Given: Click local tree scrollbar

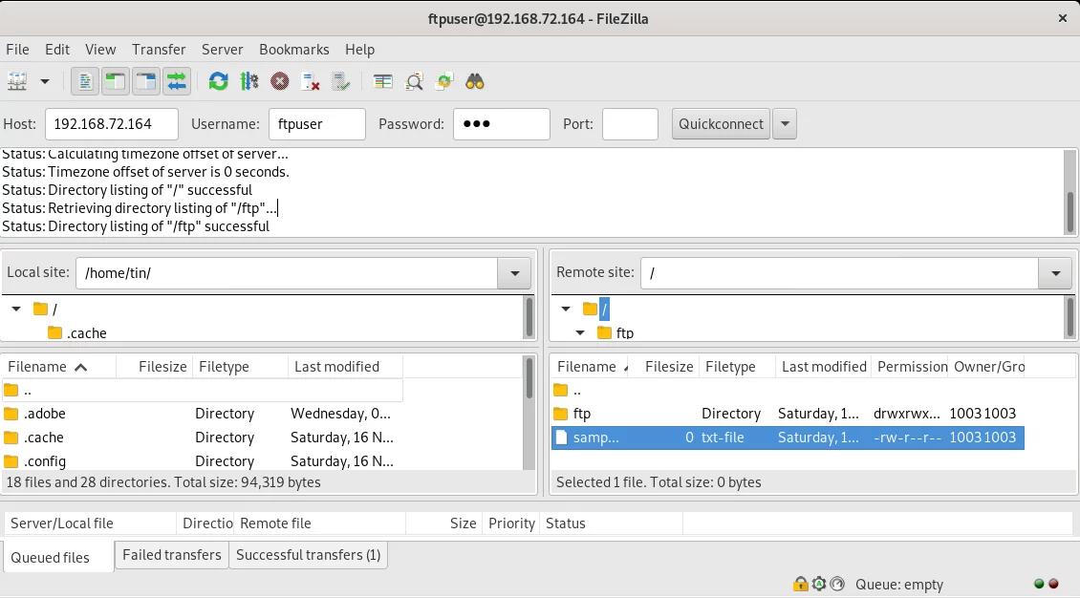Looking at the screenshot, I should 529,317.
